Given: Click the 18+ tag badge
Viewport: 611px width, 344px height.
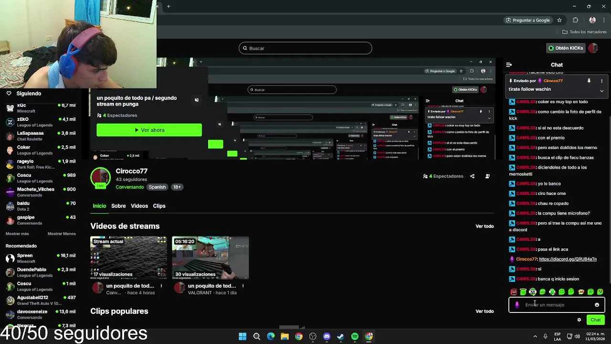Looking at the screenshot, I should click(177, 187).
